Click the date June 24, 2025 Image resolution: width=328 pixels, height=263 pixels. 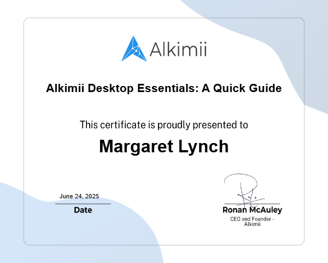coord(79,196)
